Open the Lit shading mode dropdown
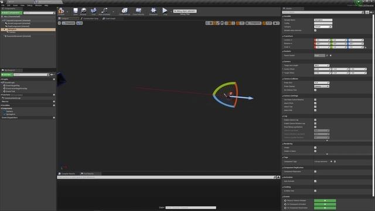This screenshot has height=211, width=375. point(80,23)
